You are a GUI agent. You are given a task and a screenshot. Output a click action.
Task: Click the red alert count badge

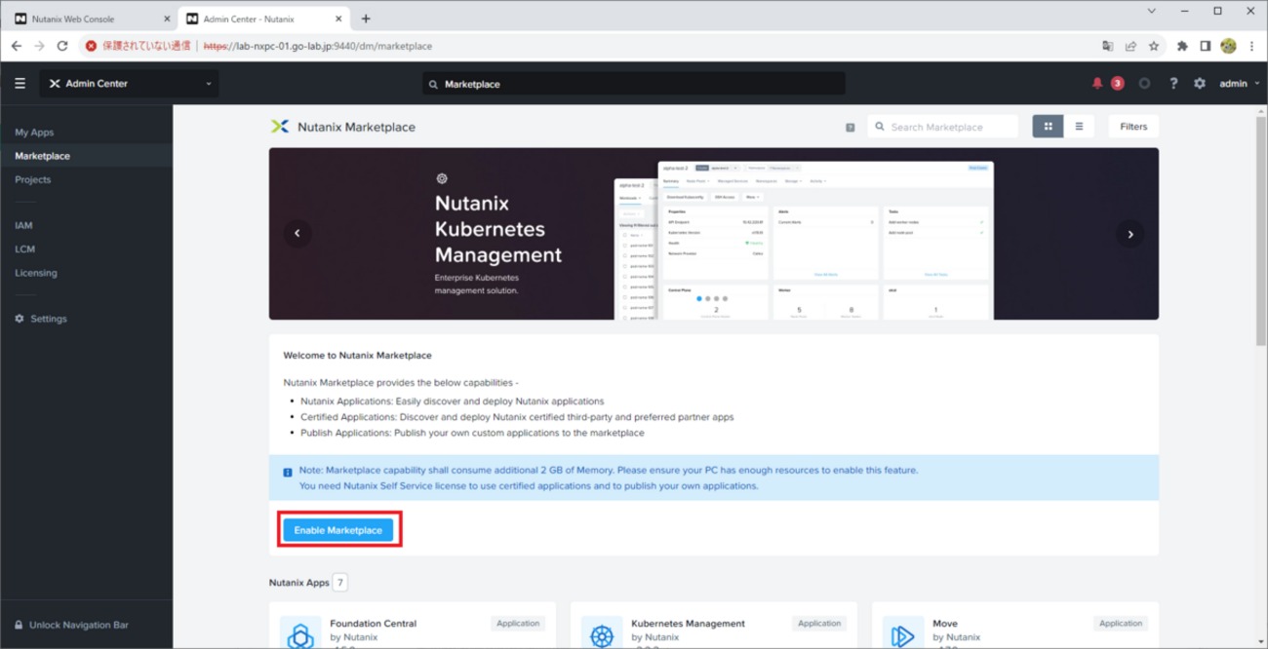tap(1118, 84)
